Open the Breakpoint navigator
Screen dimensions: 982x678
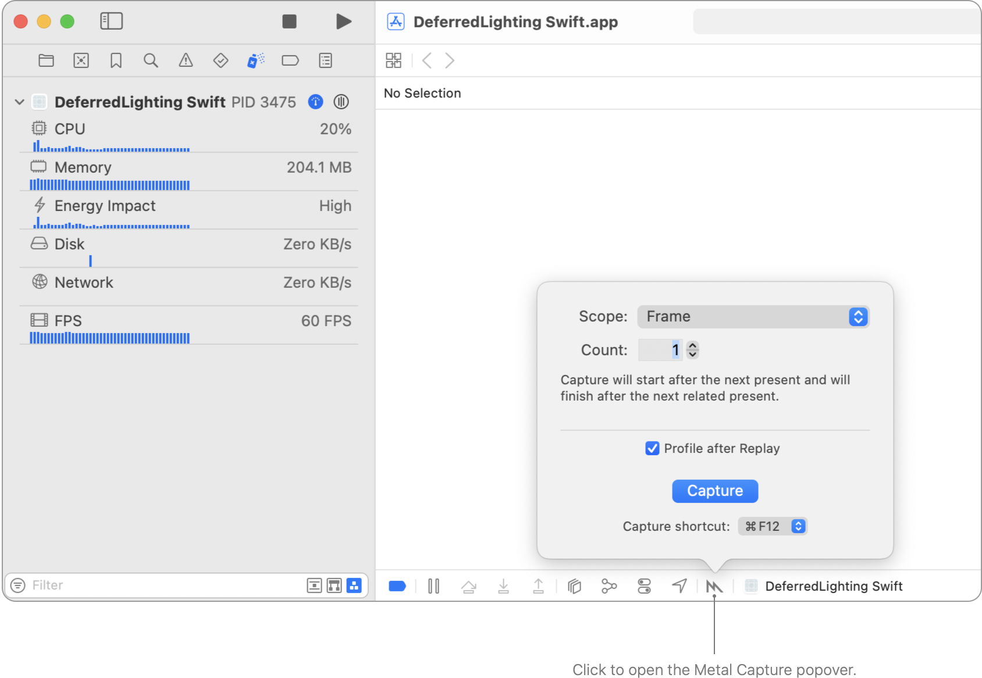tap(290, 60)
